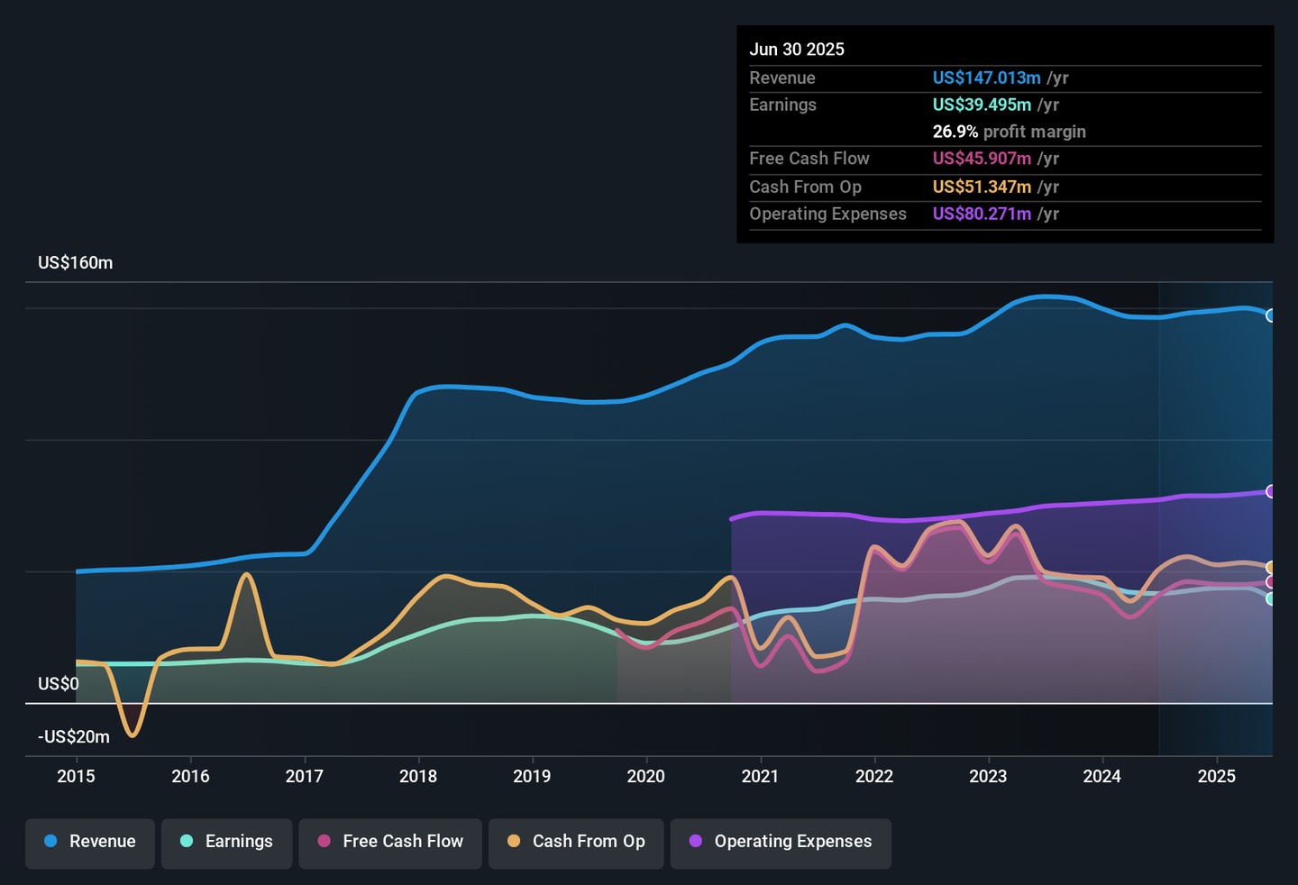Click the 2025 year label on the axis
1298x885 pixels.
pos(1216,777)
